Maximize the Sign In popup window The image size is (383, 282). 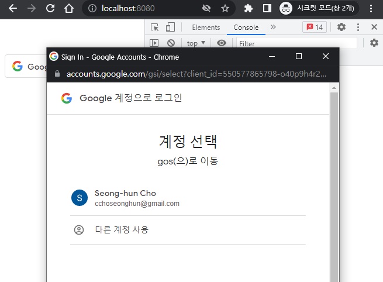(298, 56)
